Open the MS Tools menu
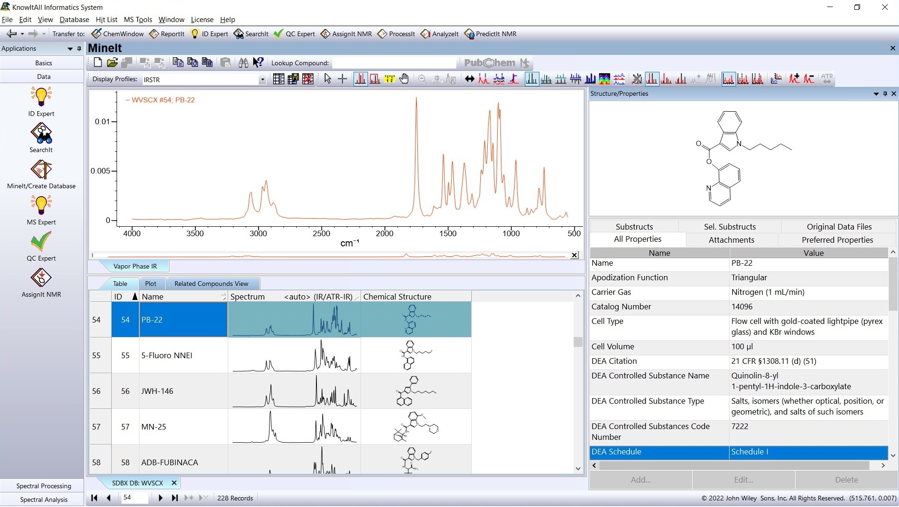Image resolution: width=899 pixels, height=507 pixels. [138, 20]
